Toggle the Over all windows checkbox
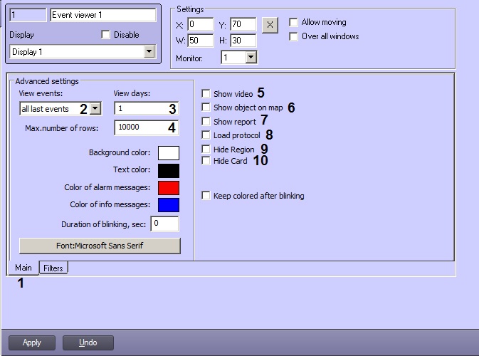Screen dimensions: 479x356 294,36
